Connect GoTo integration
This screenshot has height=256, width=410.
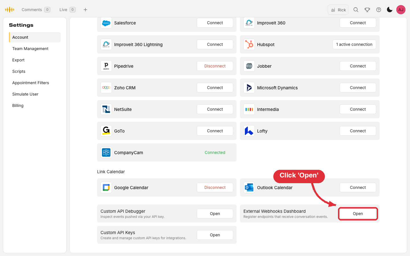tap(215, 131)
